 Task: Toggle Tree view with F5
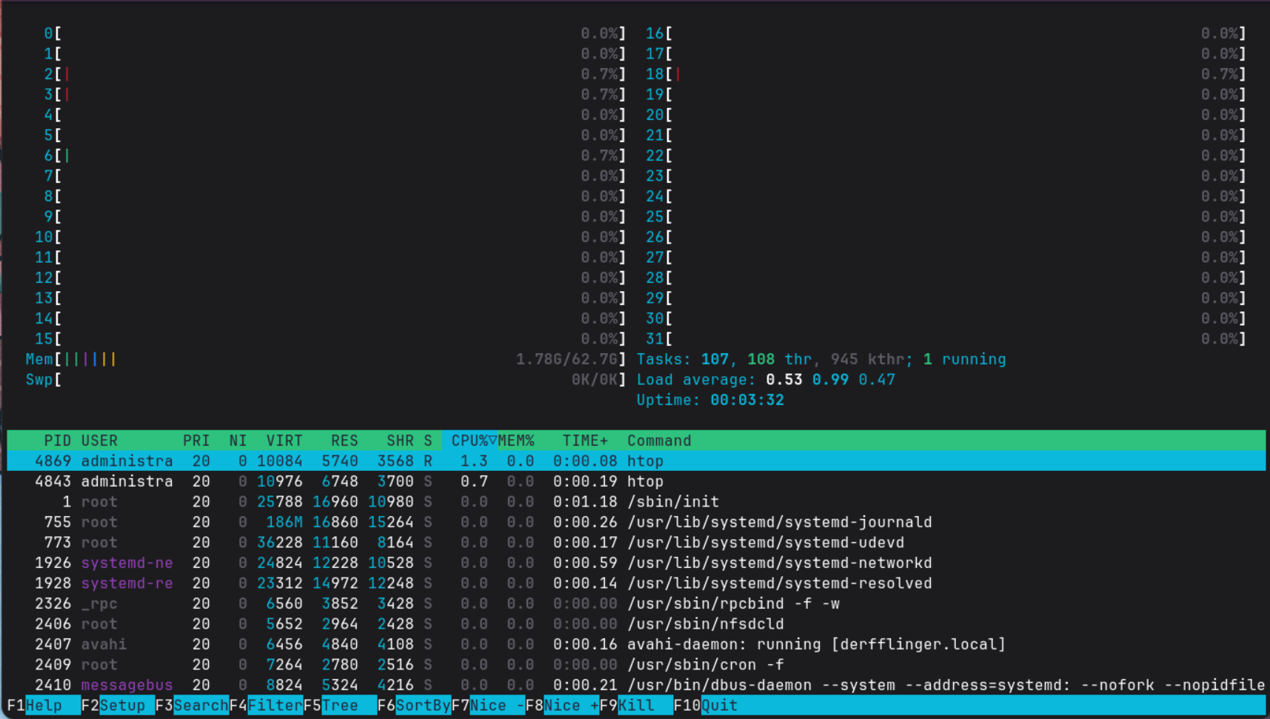(x=339, y=705)
